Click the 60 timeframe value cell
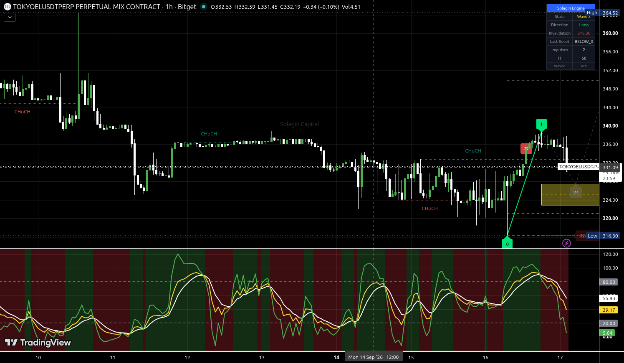The width and height of the screenshot is (624, 363). pos(584,58)
